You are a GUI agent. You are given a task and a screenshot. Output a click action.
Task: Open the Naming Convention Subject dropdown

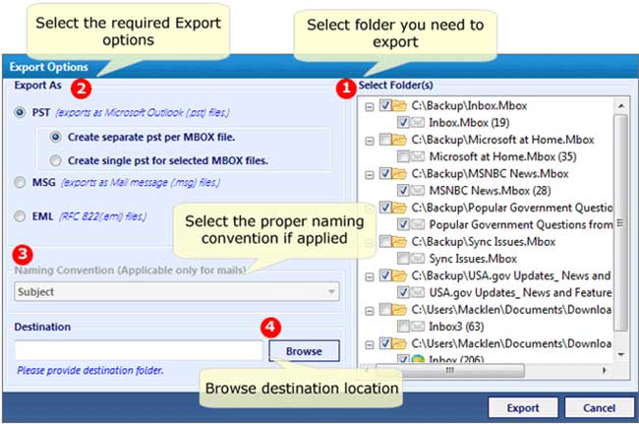coord(176,292)
